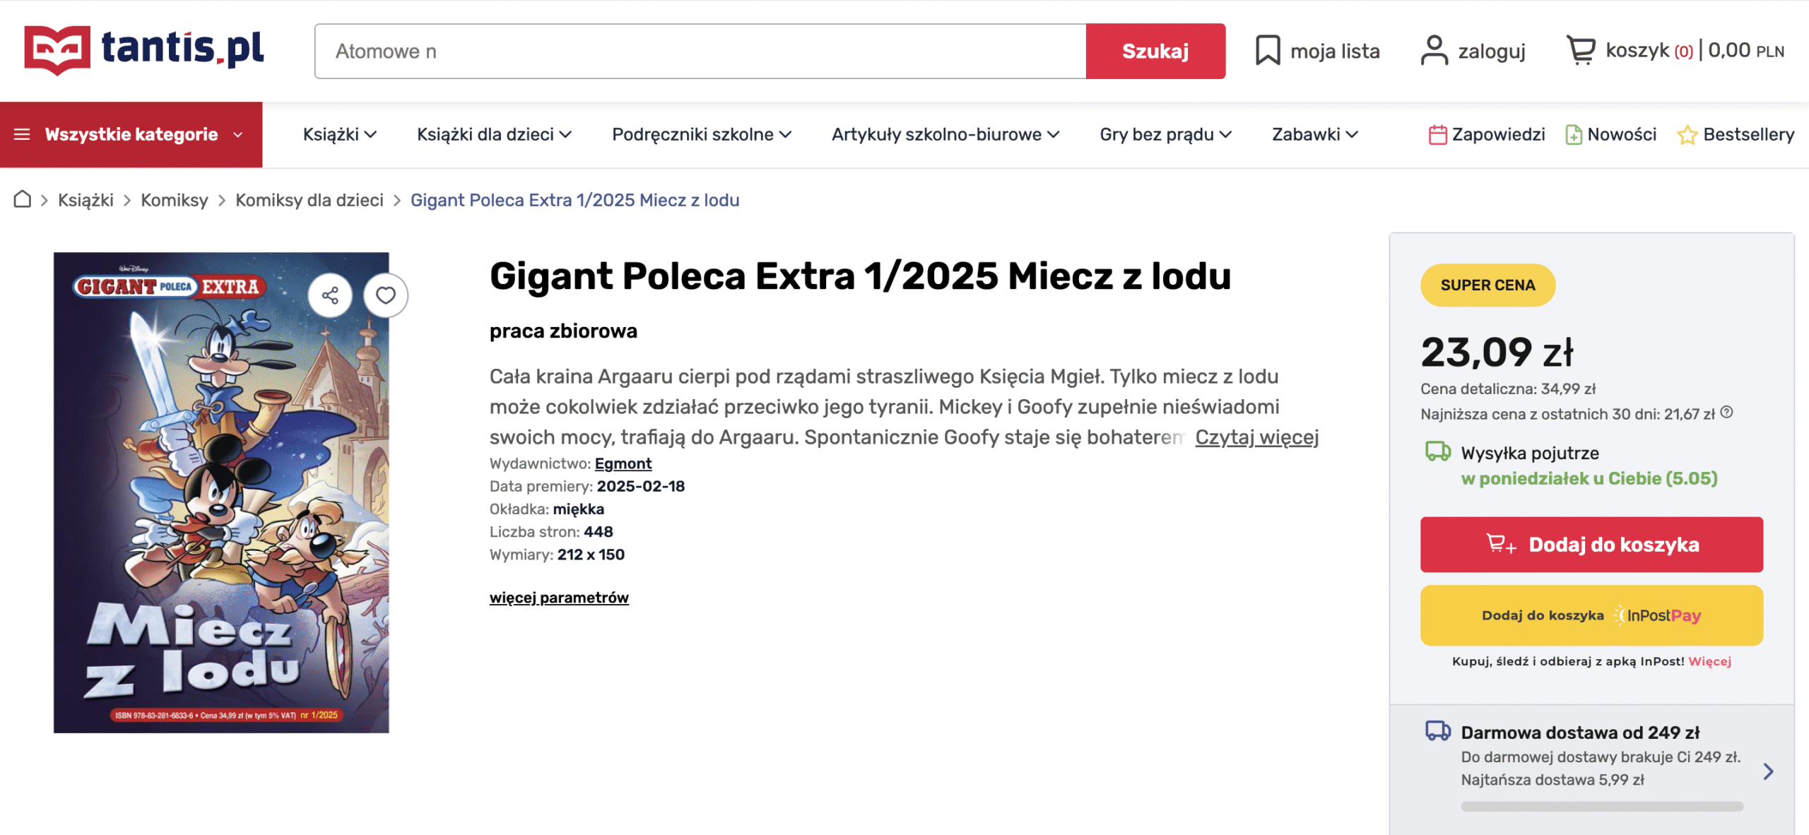Click the Szukaj search button
The image size is (1809, 835).
coord(1155,51)
